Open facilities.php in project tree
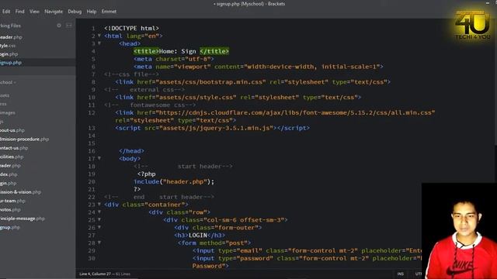 [12, 157]
